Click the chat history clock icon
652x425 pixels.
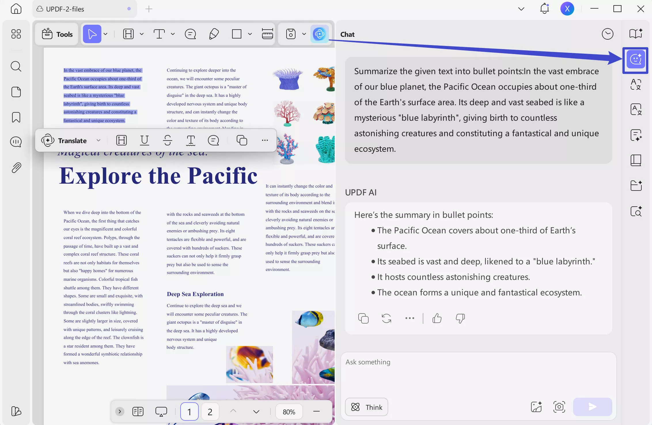(607, 34)
